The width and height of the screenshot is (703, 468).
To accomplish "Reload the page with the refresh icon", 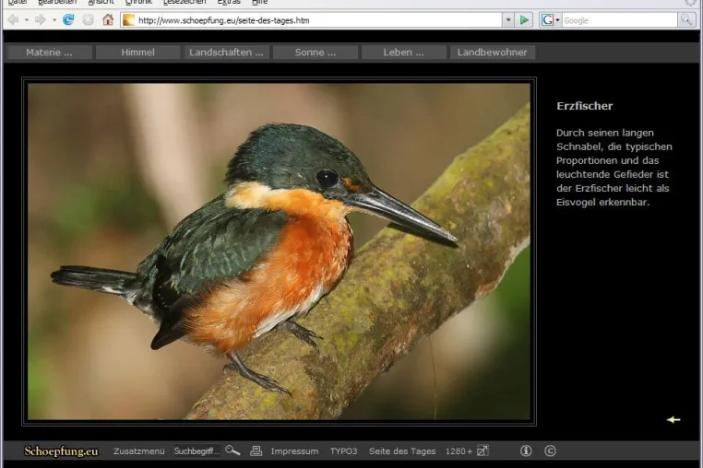I will coord(68,19).
